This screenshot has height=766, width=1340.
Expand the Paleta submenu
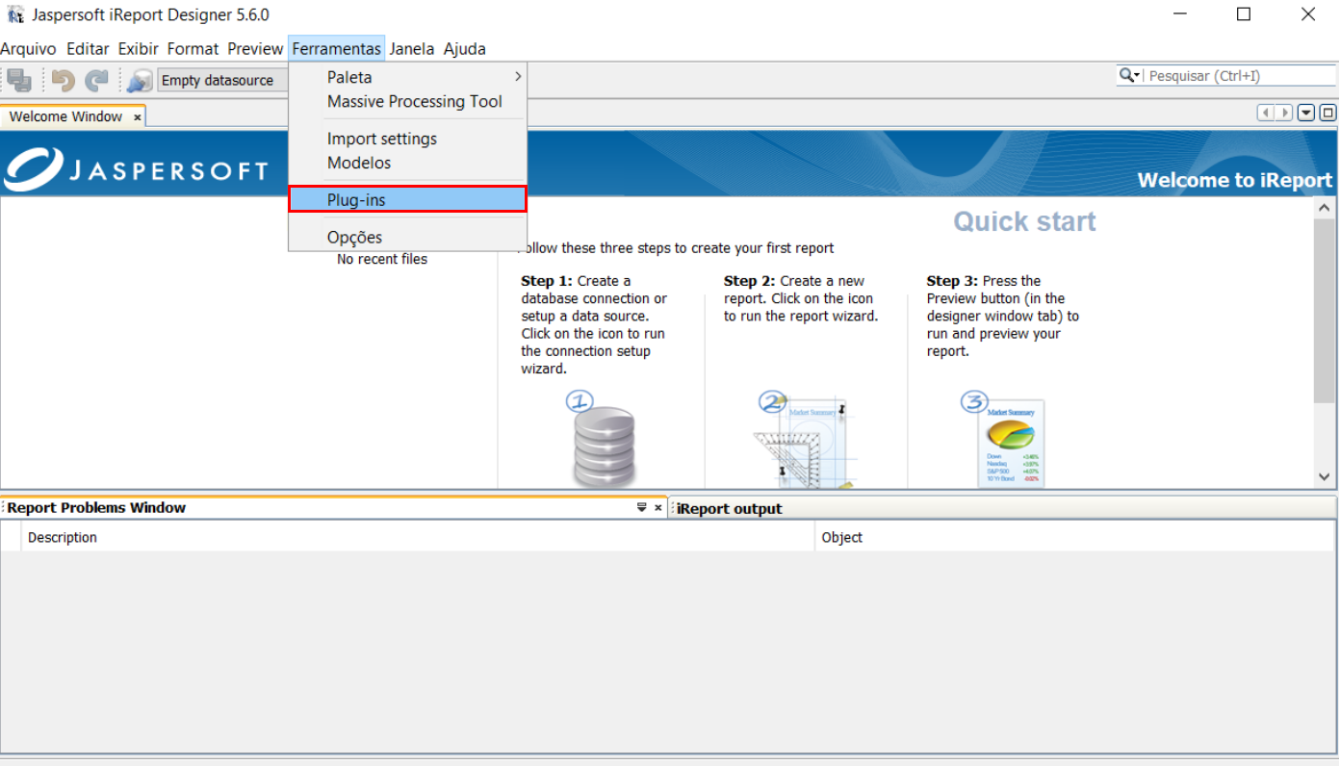click(x=408, y=77)
